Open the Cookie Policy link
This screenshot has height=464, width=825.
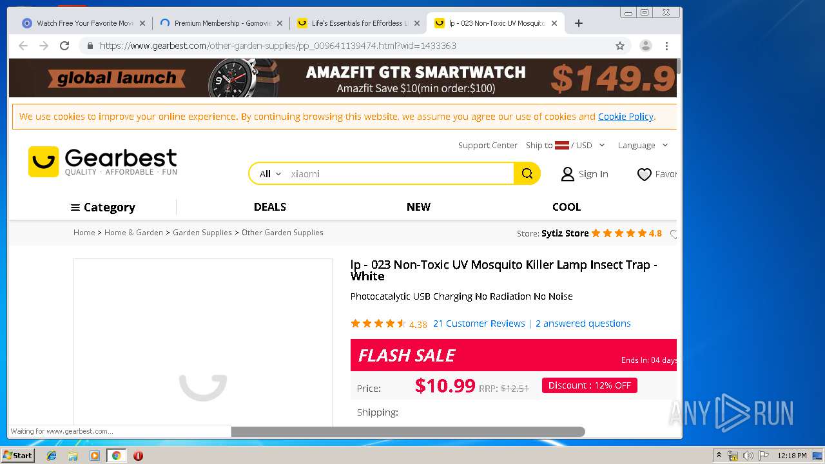click(x=625, y=117)
